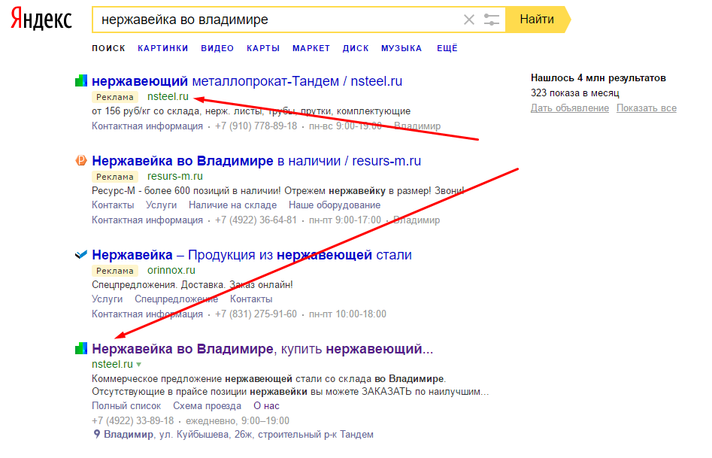The width and height of the screenshot is (712, 458).
Task: Open Полный список sitelink
Action: click(126, 406)
